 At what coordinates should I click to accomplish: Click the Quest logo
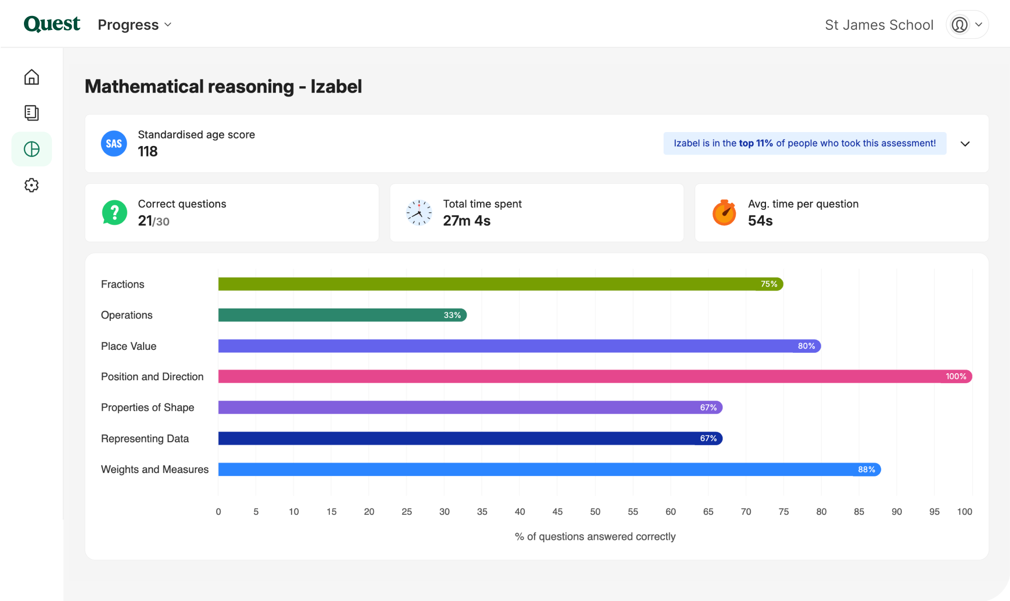[52, 24]
